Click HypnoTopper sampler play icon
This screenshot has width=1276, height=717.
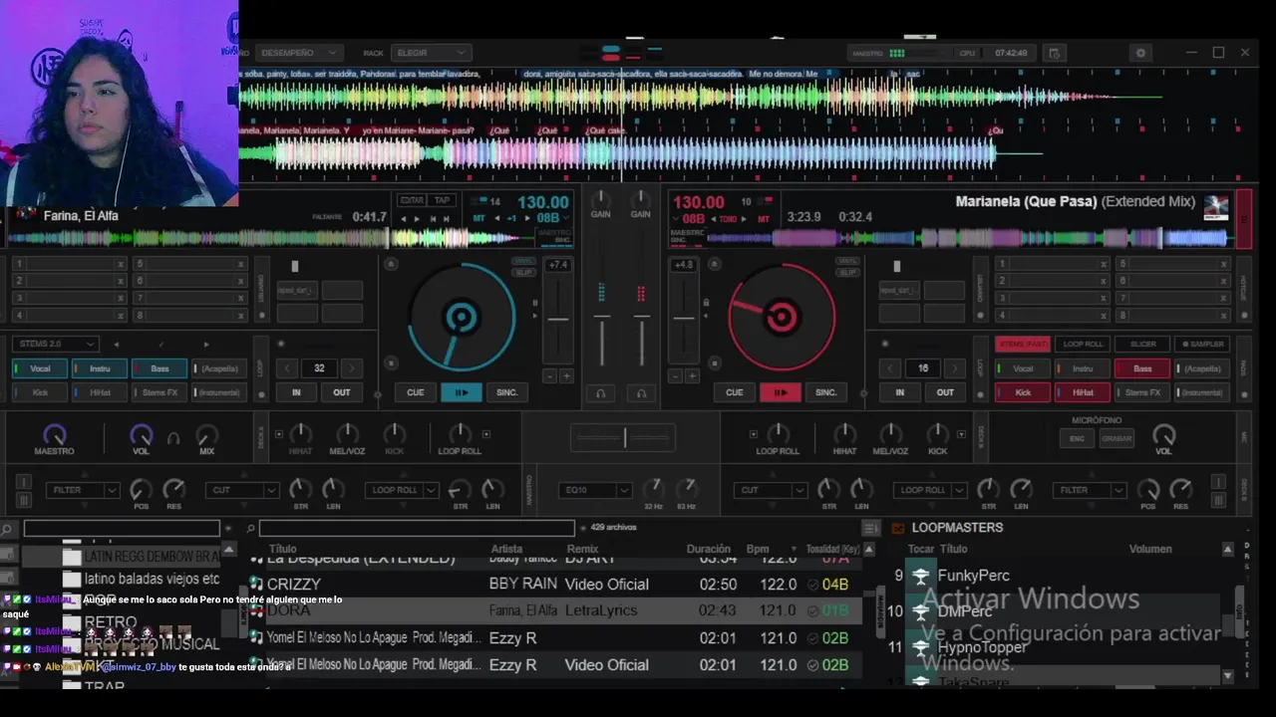920,647
